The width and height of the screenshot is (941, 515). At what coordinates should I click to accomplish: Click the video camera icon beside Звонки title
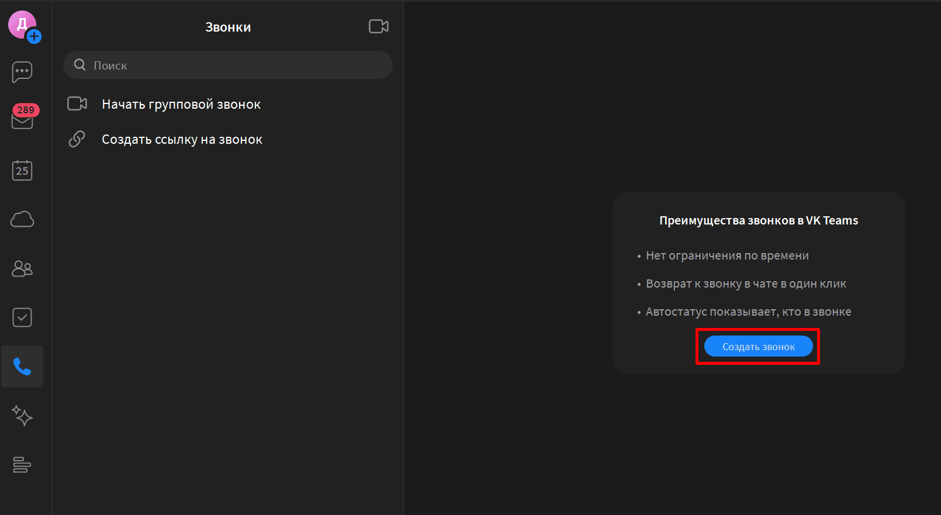pyautogui.click(x=379, y=26)
